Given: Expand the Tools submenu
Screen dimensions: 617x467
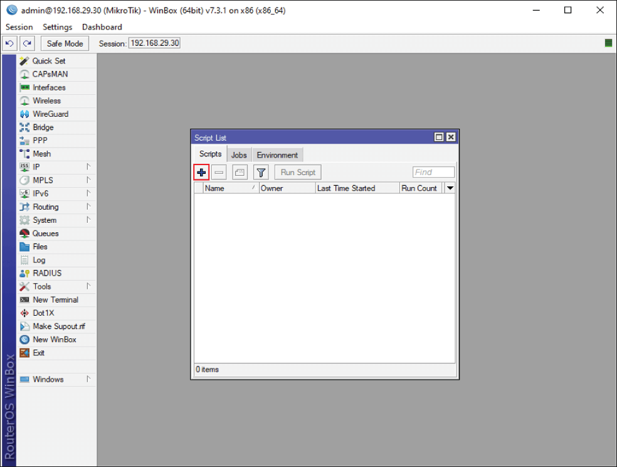Looking at the screenshot, I should tap(42, 287).
